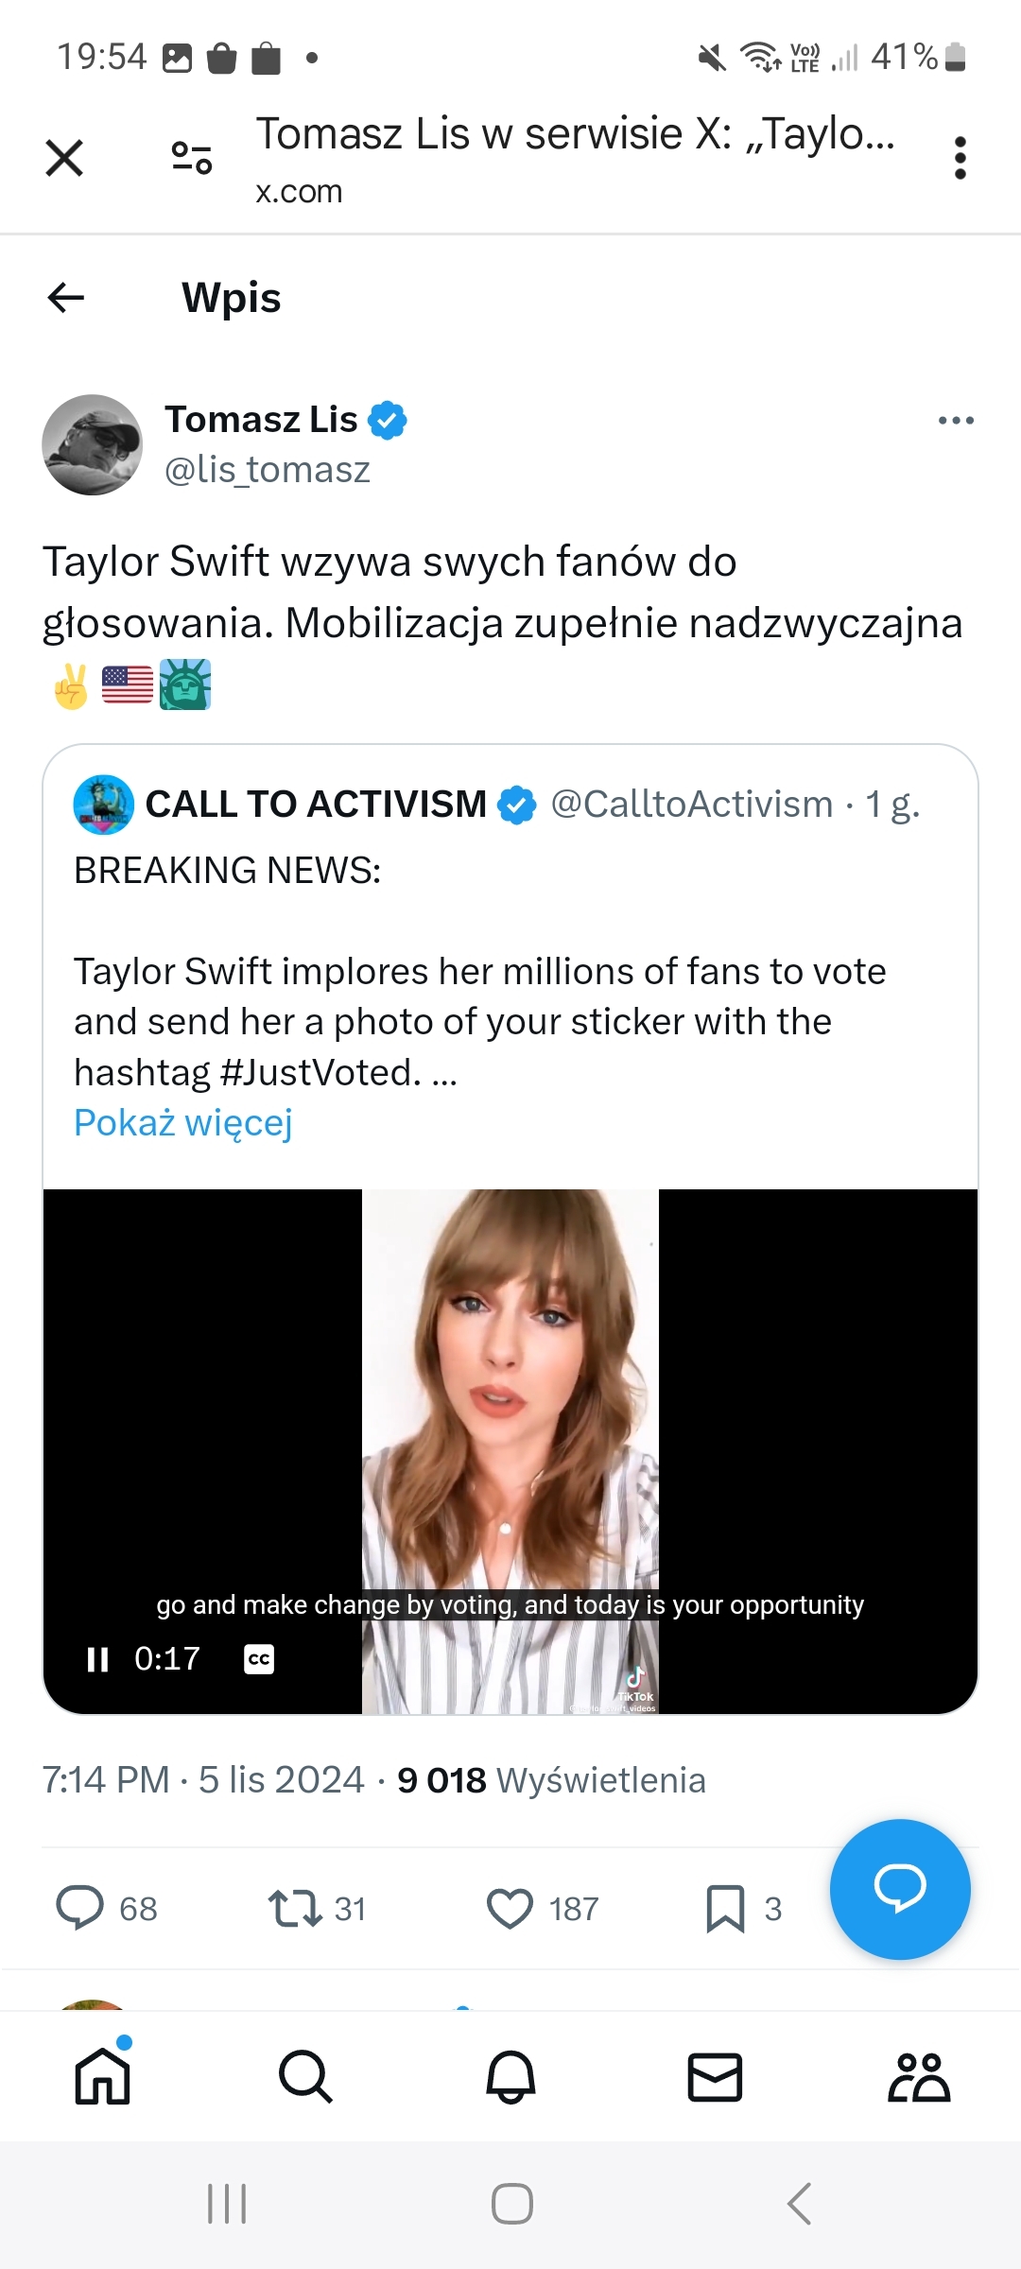This screenshot has width=1021, height=2269.
Task: Go back using the Wpis arrow
Action: point(66,298)
